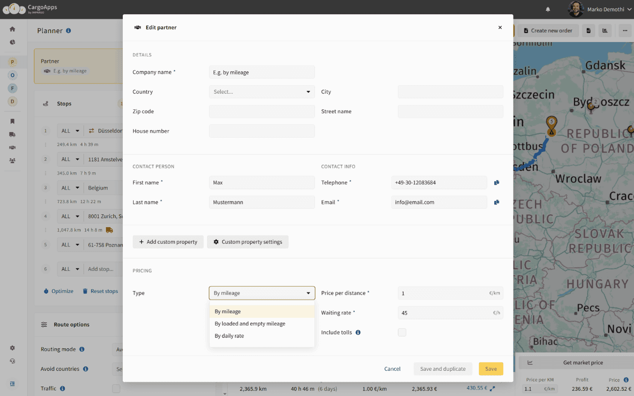Click the notification bell icon
The image size is (634, 396).
(x=548, y=9)
